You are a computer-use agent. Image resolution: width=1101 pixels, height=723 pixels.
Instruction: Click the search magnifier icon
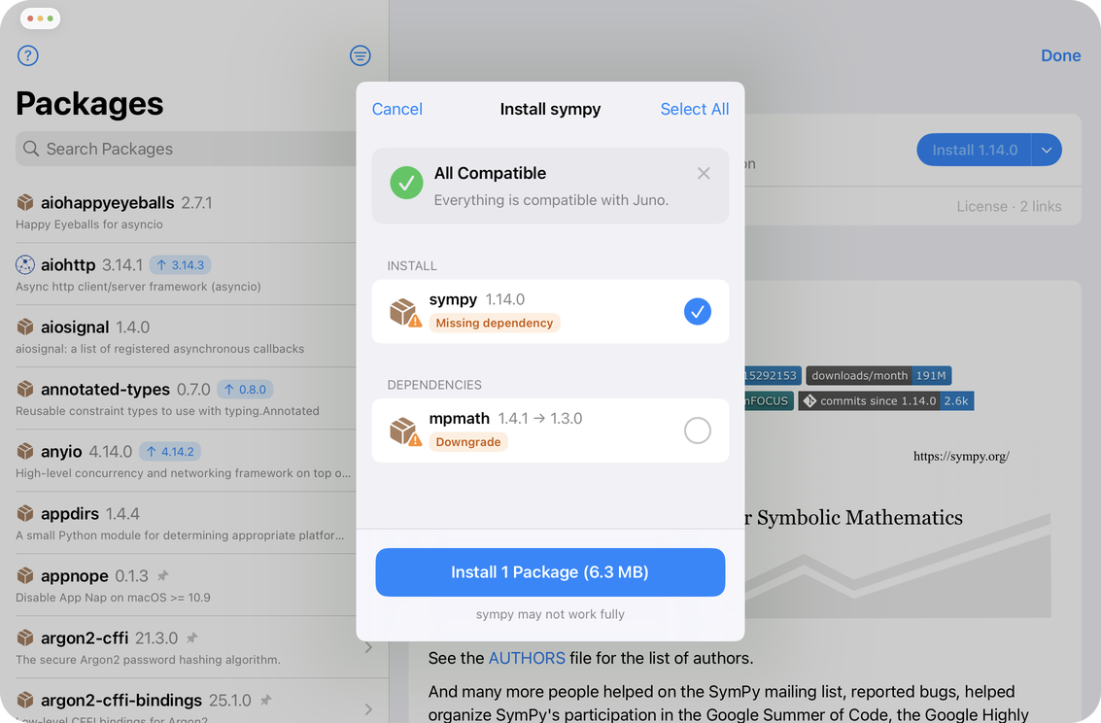tap(31, 149)
